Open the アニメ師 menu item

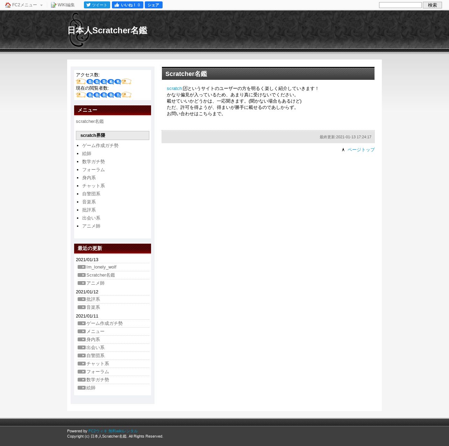[91, 226]
